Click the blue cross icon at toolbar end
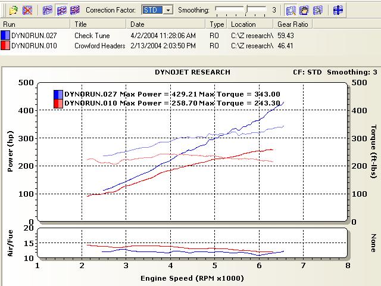 point(338,10)
